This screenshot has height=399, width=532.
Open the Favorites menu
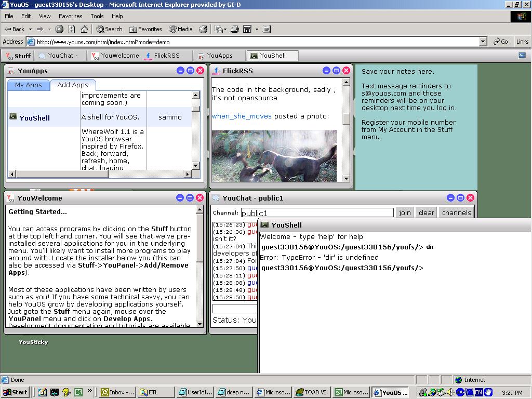pyautogui.click(x=70, y=16)
